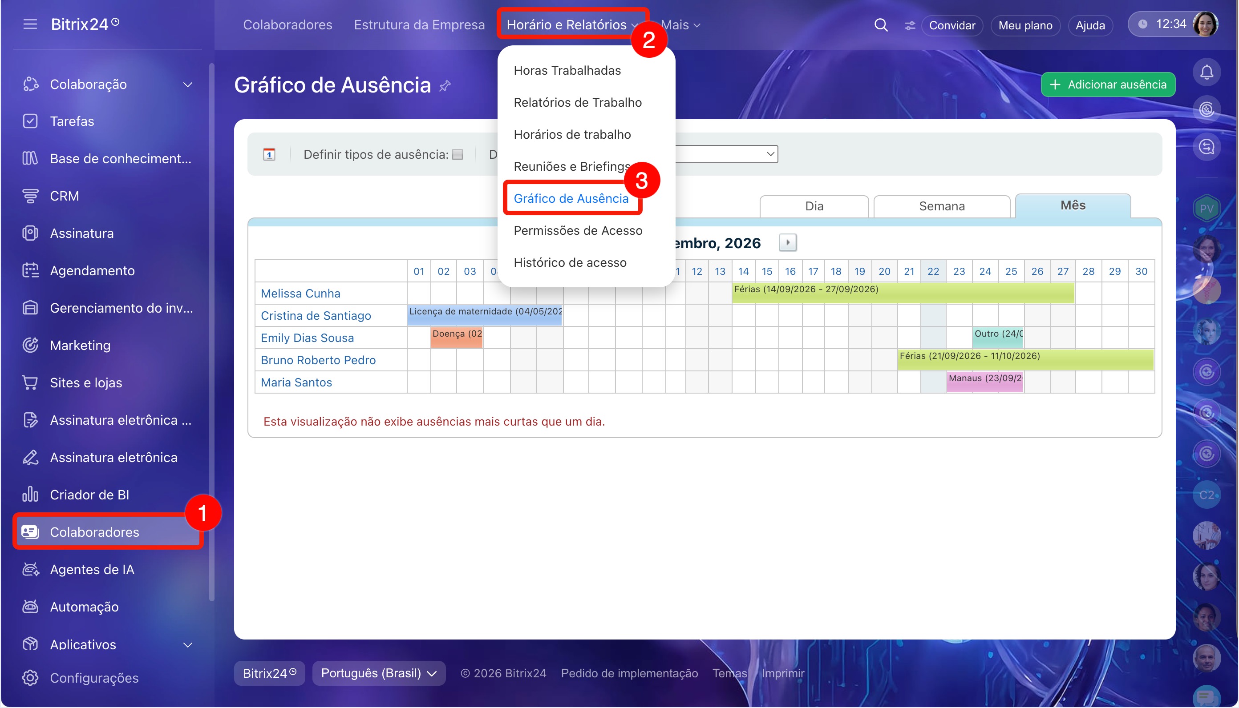
Task: Toggle the Definir tipos de ausência checkbox
Action: point(458,155)
